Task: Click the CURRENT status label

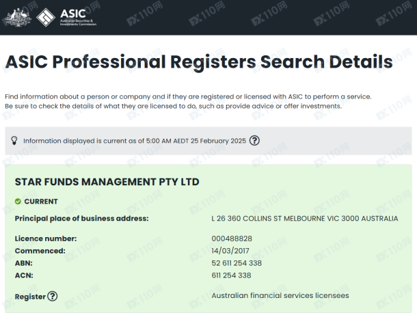Action: tap(41, 202)
